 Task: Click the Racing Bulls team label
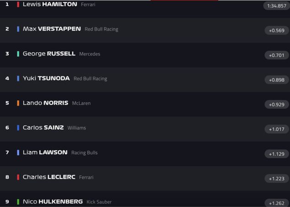[x=84, y=153]
